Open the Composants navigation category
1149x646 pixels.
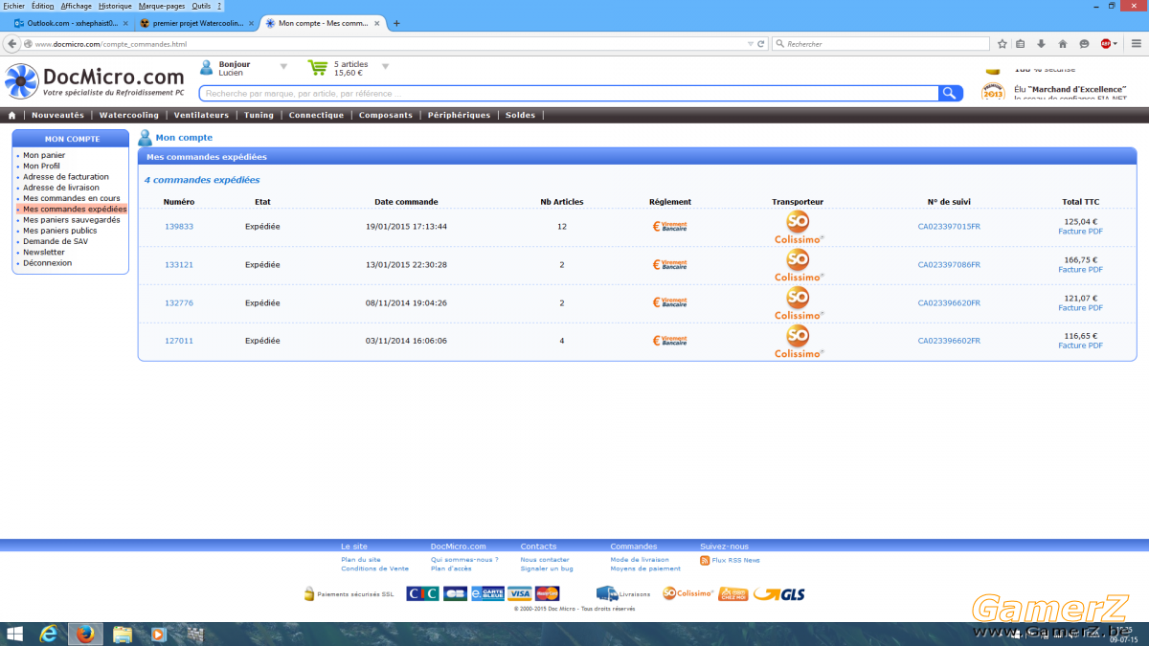point(386,115)
